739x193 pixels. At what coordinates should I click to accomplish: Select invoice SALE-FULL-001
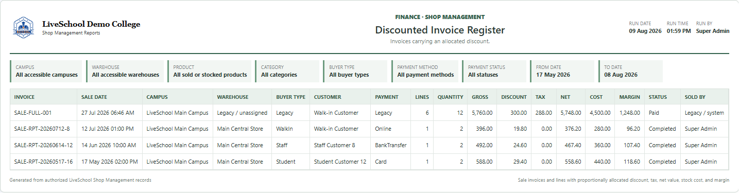pos(33,113)
